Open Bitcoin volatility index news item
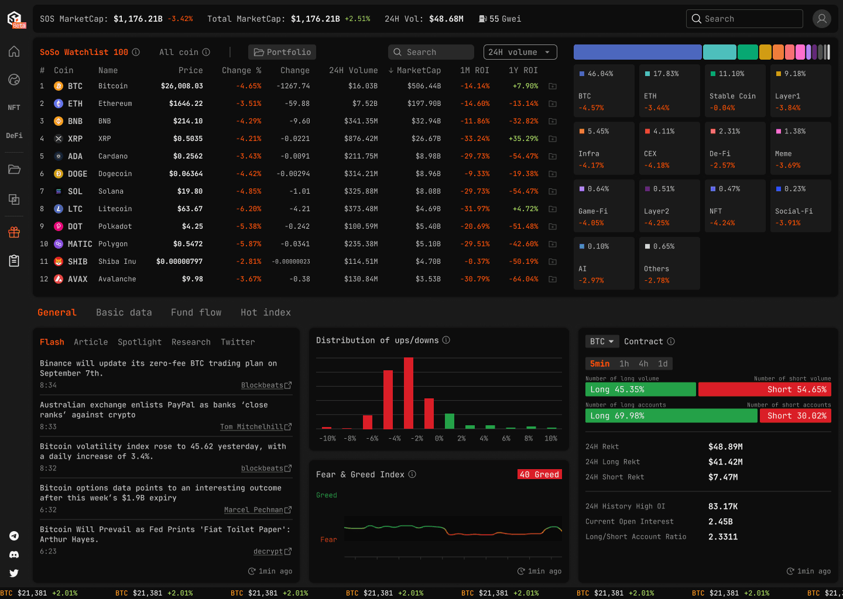The width and height of the screenshot is (843, 599). click(163, 452)
